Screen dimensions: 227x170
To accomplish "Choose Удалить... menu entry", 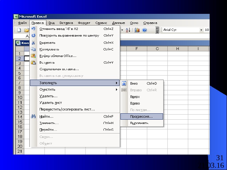I will point(75,96).
